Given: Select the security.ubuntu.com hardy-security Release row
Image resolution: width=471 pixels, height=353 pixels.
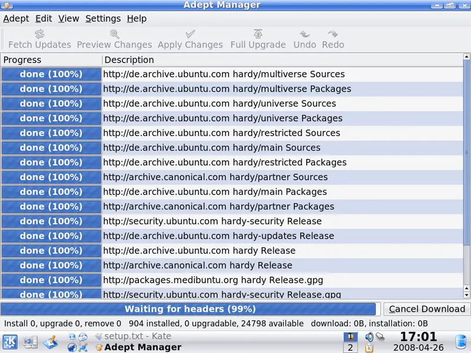Looking at the screenshot, I should tap(232, 221).
